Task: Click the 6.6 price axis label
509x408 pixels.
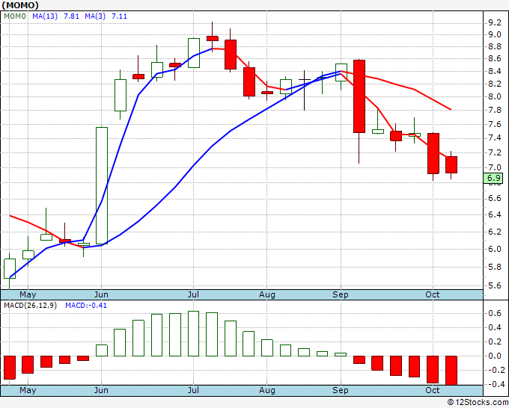Action: 495,199
